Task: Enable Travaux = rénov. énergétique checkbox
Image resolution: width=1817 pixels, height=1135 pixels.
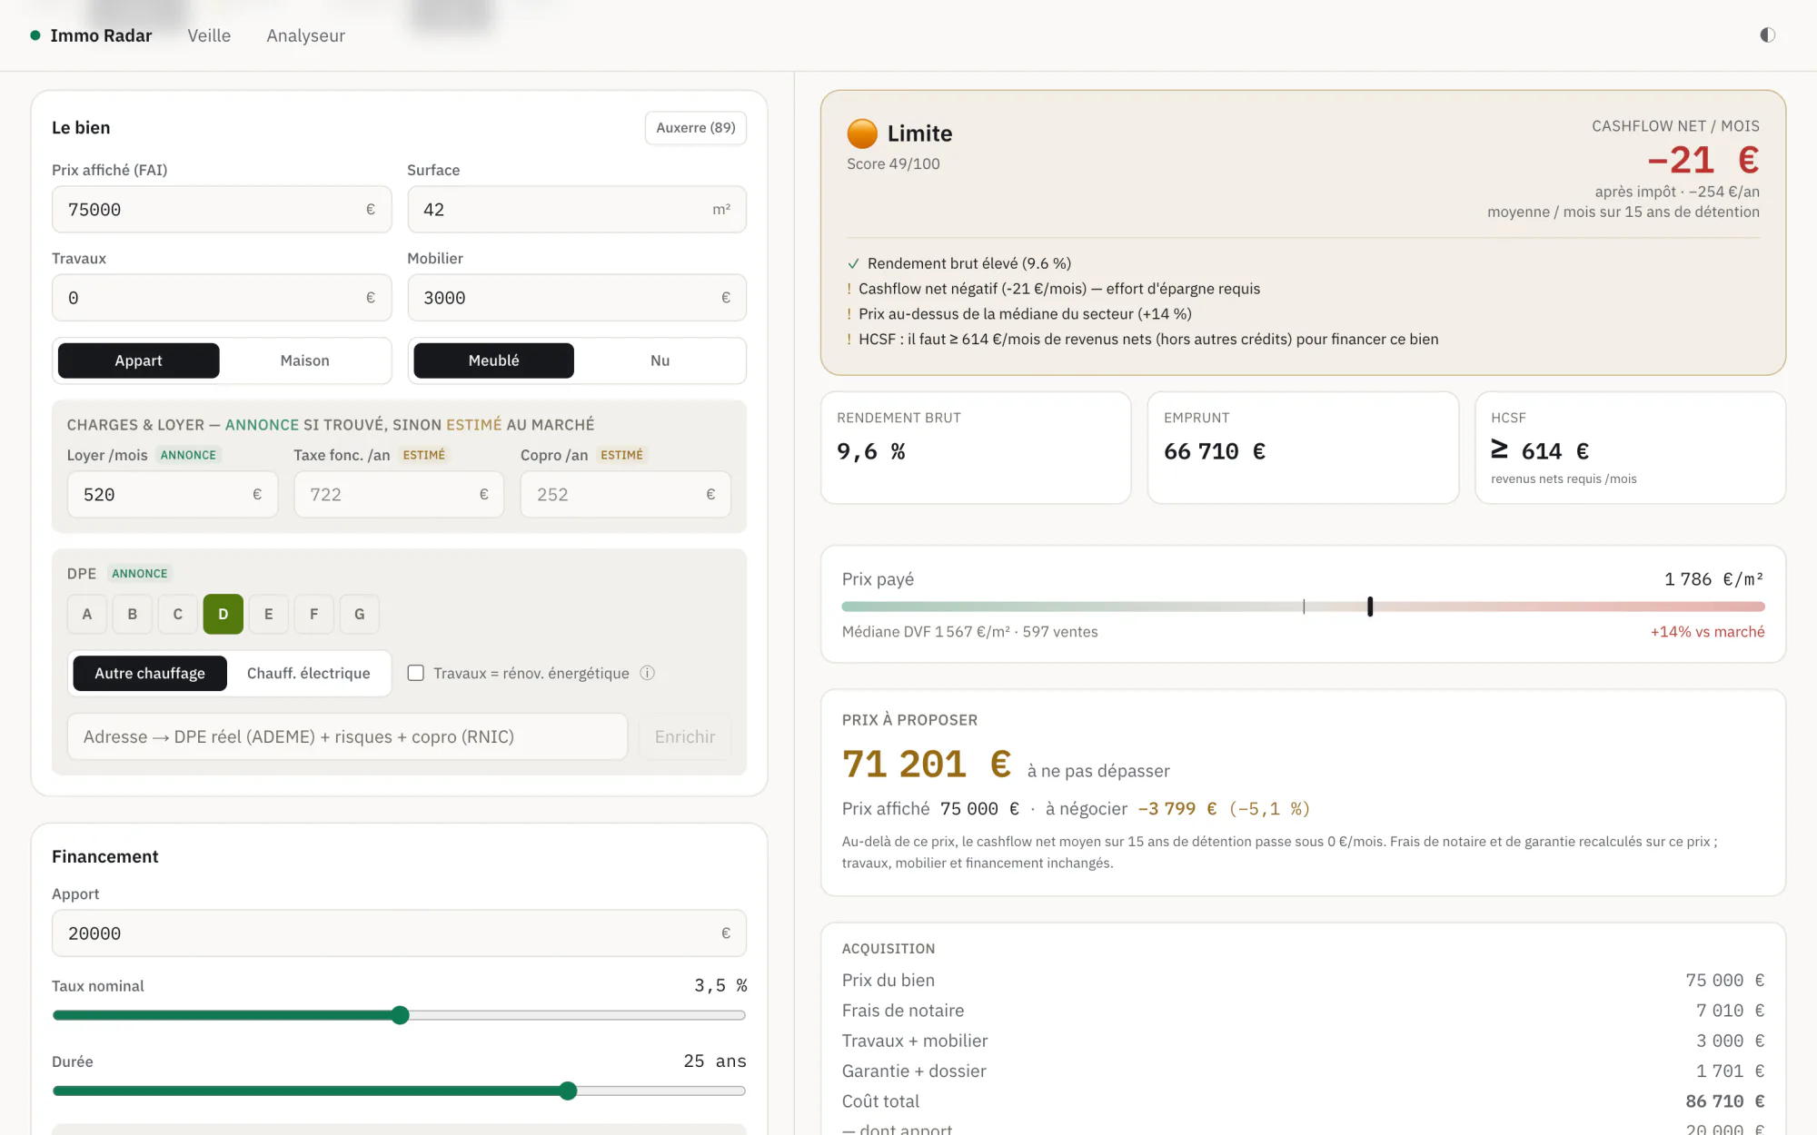Action: (415, 673)
